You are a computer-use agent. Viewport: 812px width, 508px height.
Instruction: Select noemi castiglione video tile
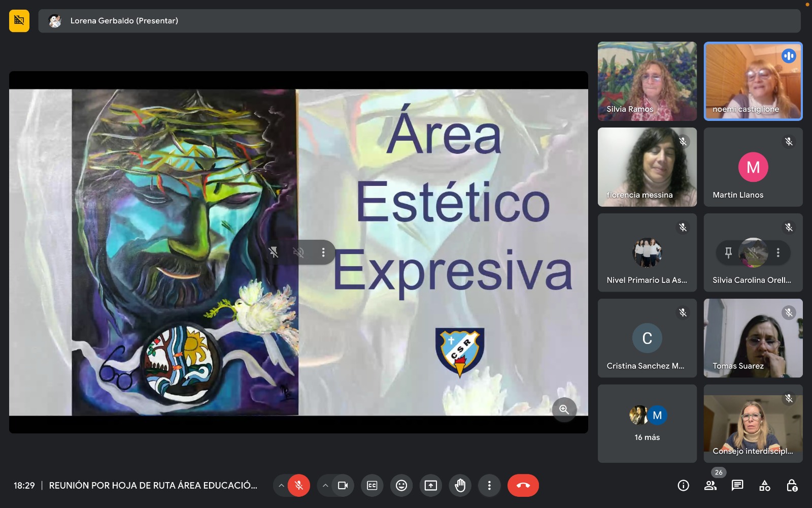(x=753, y=81)
